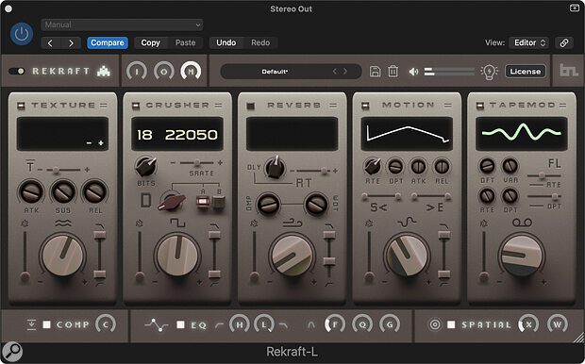Click the Tapemod waveform display
This screenshot has width=585, height=364.
pyautogui.click(x=522, y=134)
